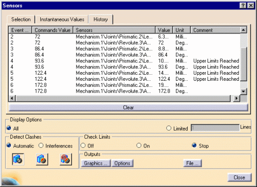Set Check Limits to Off
The image size is (257, 187).
pos(83,145)
